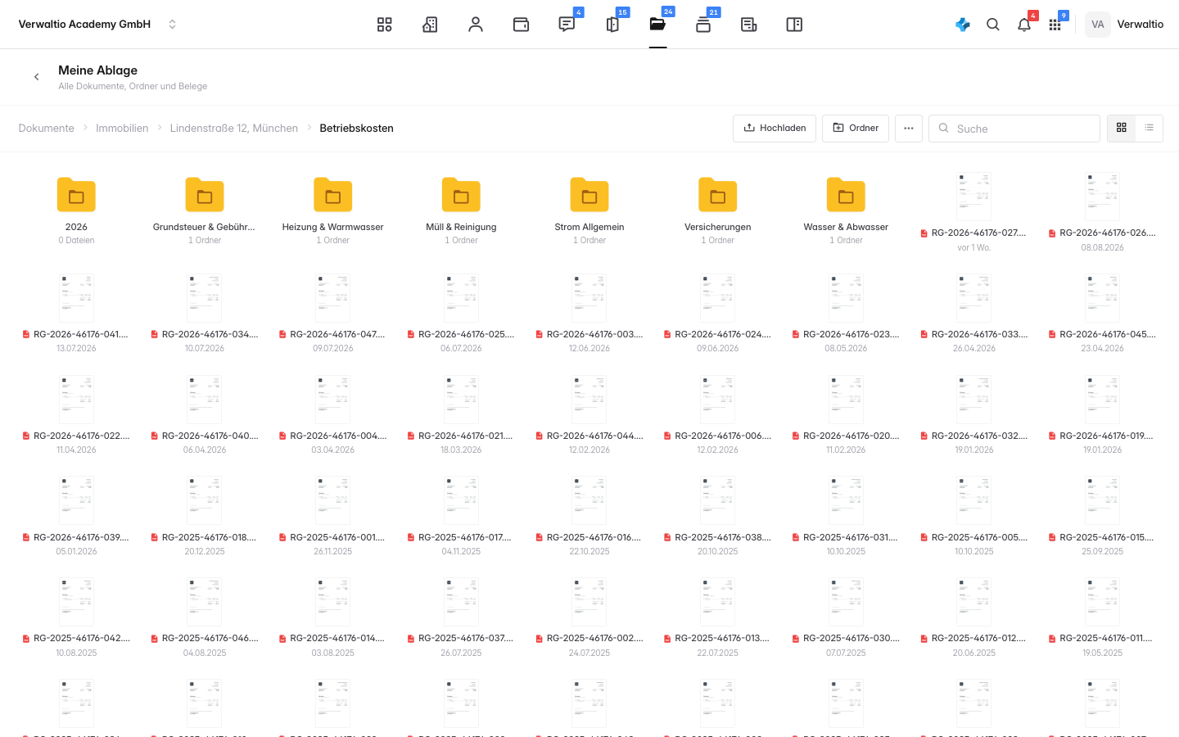Open the Heizung & Warmwasser folder
The image size is (1179, 737).
point(333,210)
